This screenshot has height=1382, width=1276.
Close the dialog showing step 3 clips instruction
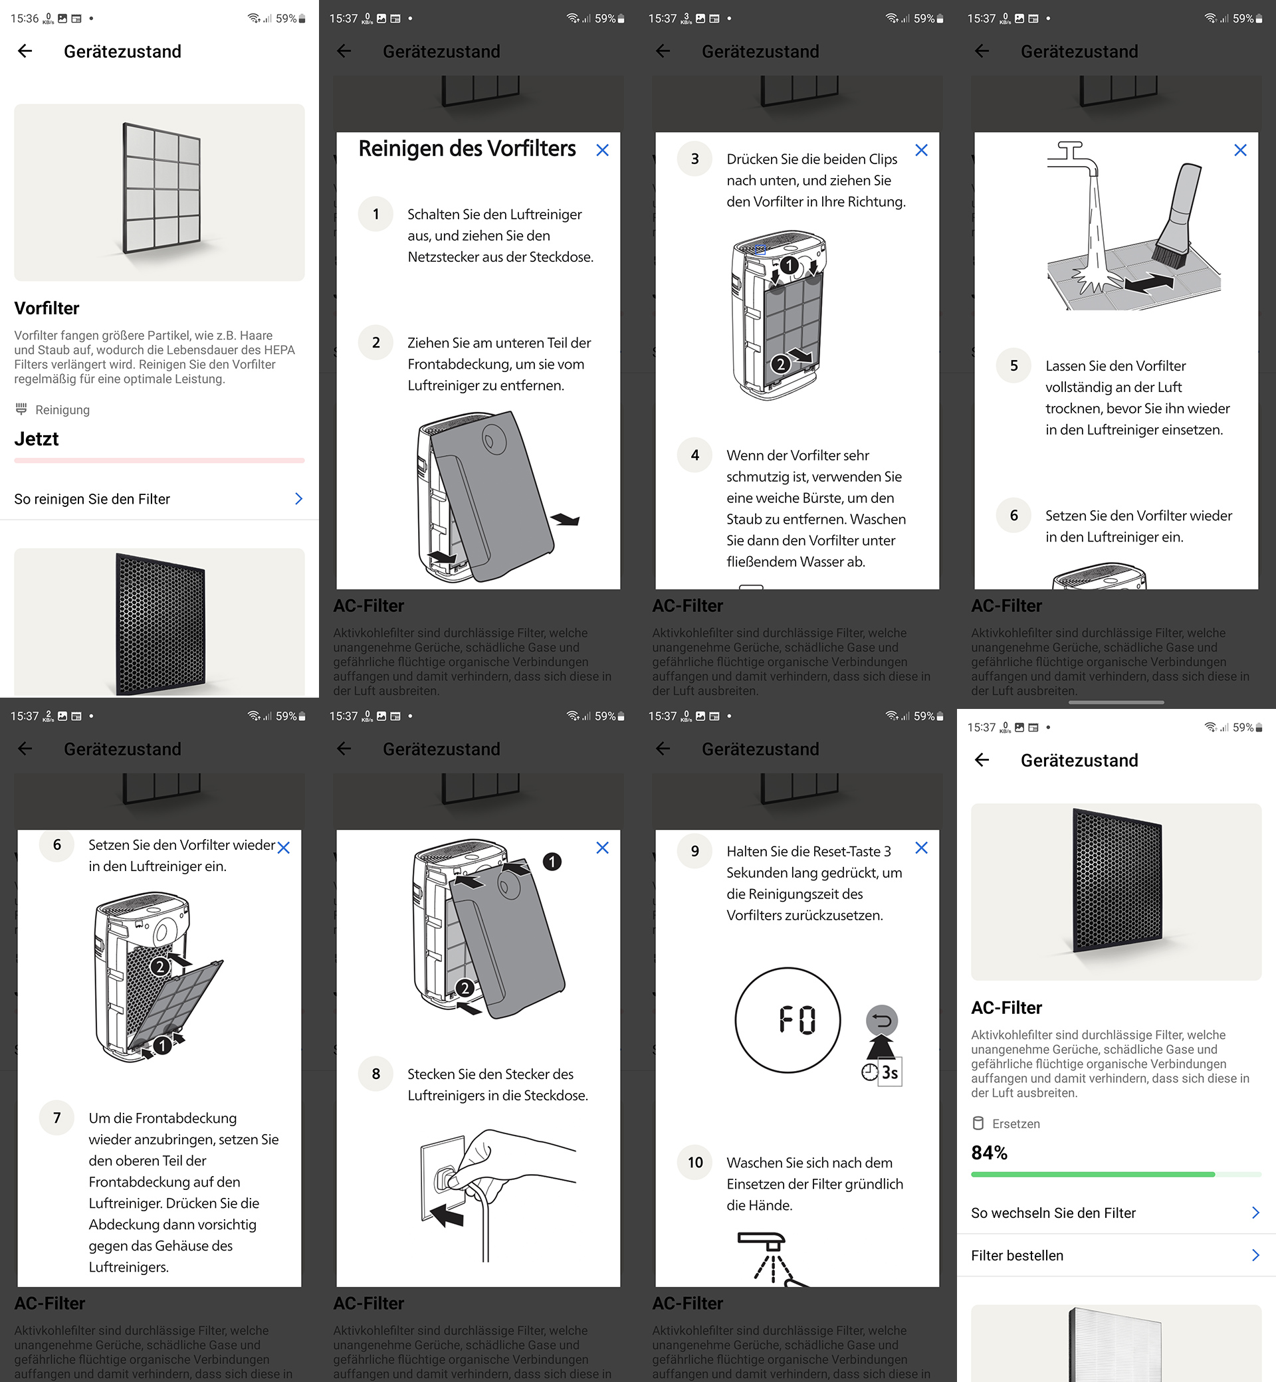921,150
